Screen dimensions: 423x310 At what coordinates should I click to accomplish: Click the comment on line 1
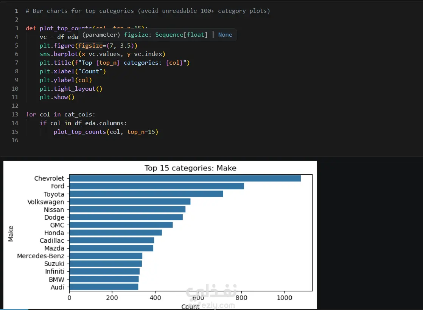pos(148,11)
